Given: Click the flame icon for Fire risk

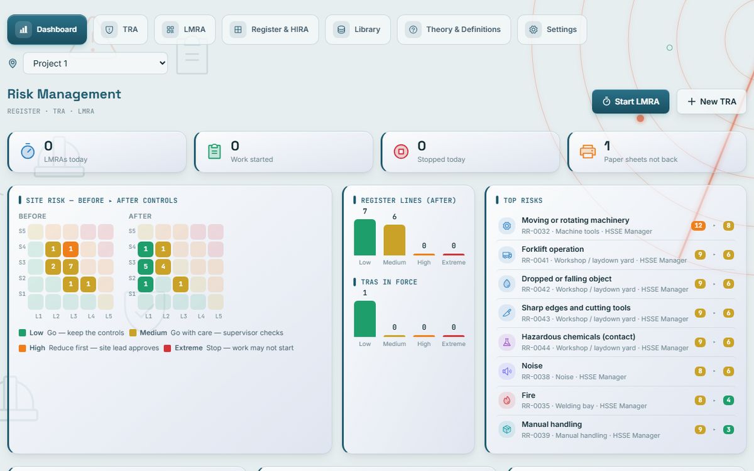Looking at the screenshot, I should [507, 400].
